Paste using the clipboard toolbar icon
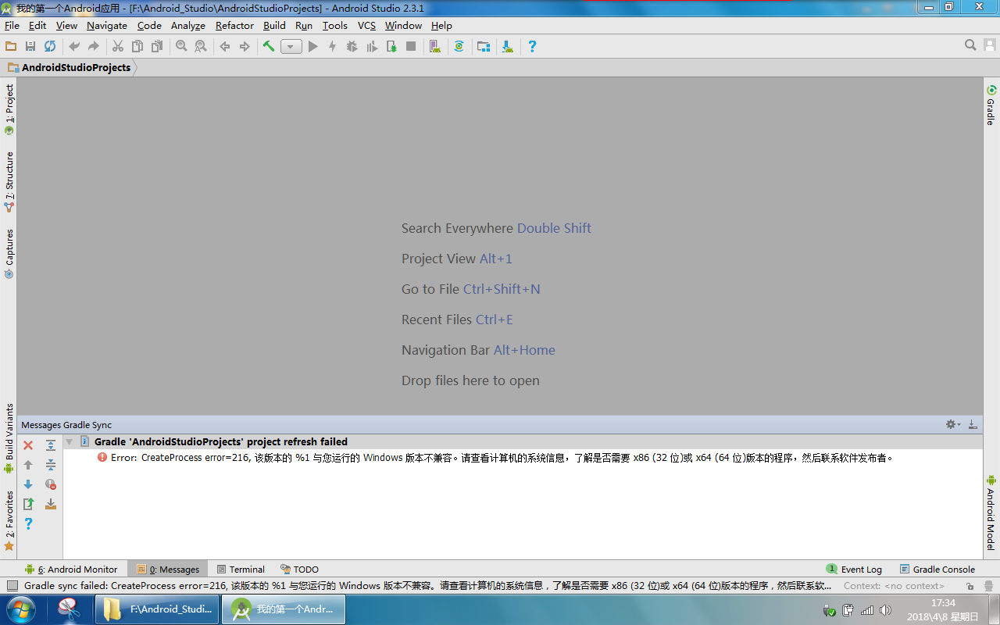Viewport: 1000px width, 625px height. coord(157,46)
